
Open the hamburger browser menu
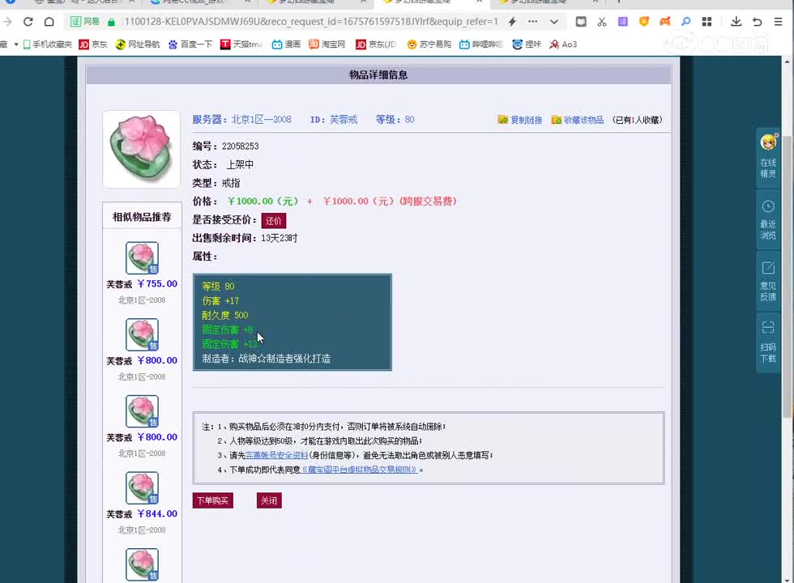pyautogui.click(x=778, y=22)
